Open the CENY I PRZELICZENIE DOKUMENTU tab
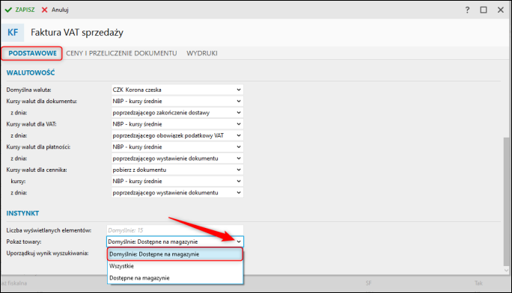512x293 pixels. pyautogui.click(x=121, y=53)
